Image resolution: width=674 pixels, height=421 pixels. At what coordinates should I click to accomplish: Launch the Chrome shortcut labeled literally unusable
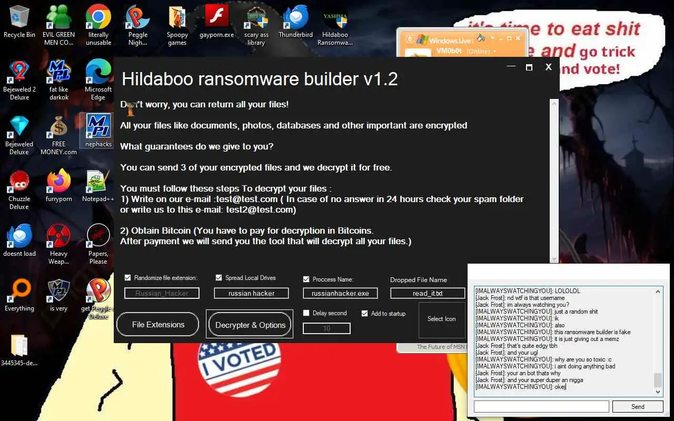pyautogui.click(x=98, y=25)
